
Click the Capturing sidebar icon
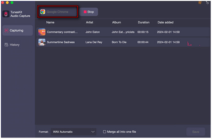click(6, 30)
